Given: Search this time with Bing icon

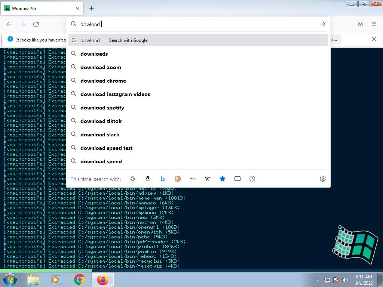Looking at the screenshot, I should (x=163, y=179).
